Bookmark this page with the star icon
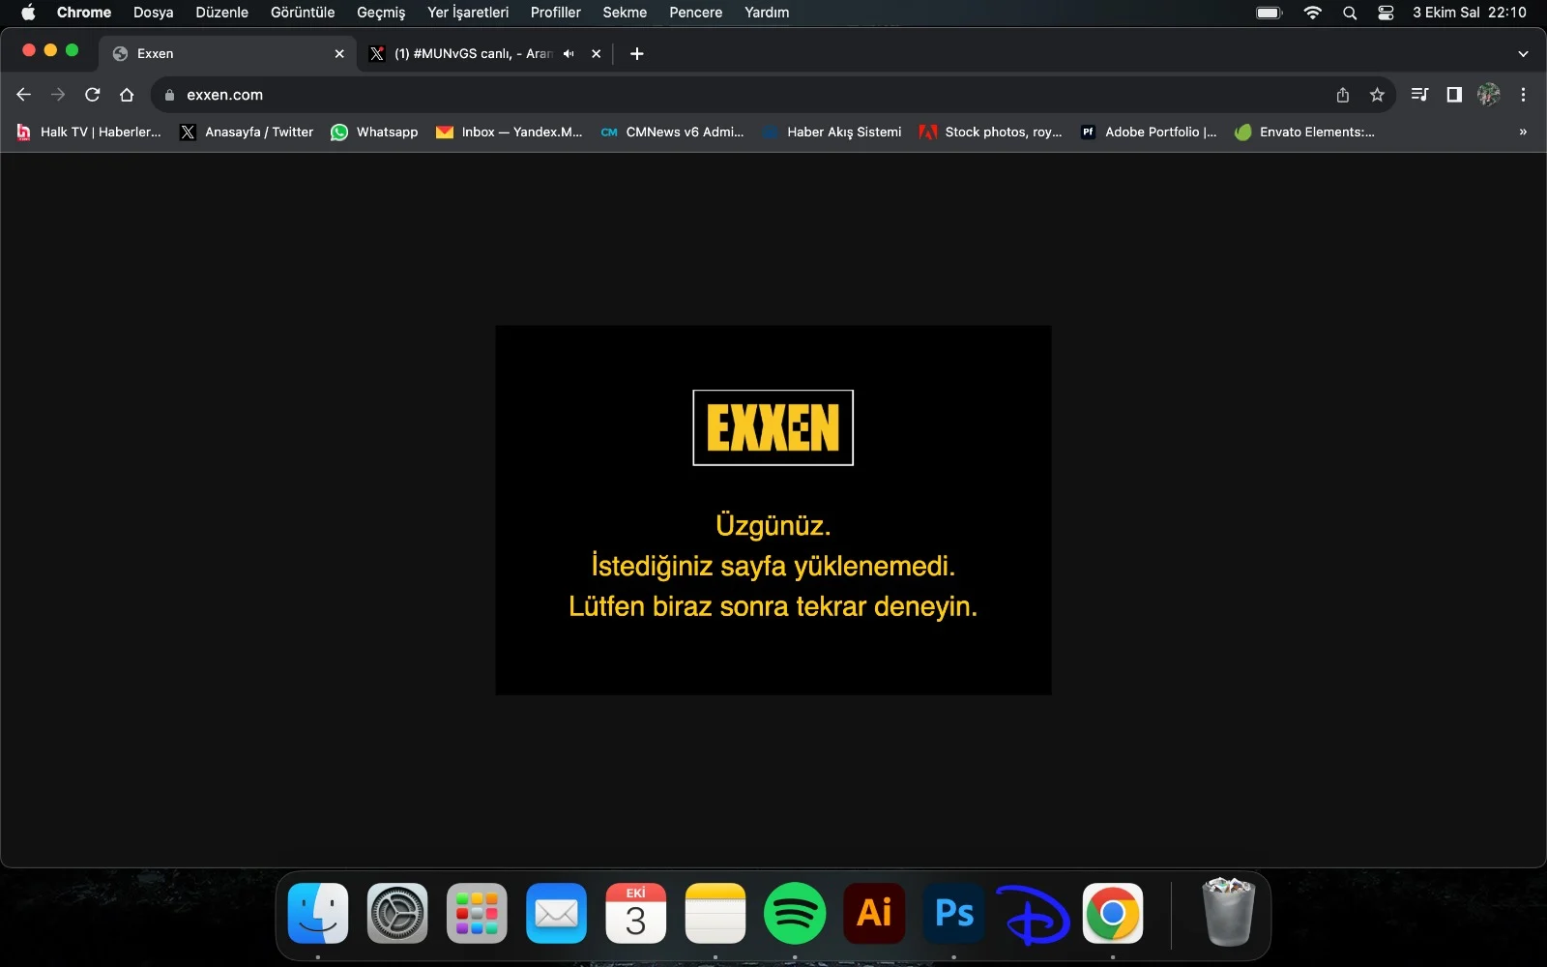 tap(1377, 95)
